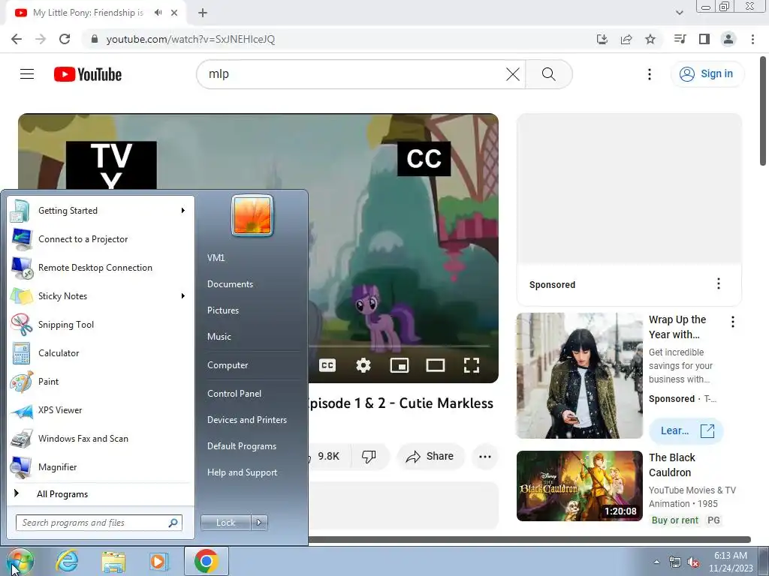Screen dimensions: 769x576
Task: Open a new Chrome tab
Action: [203, 13]
